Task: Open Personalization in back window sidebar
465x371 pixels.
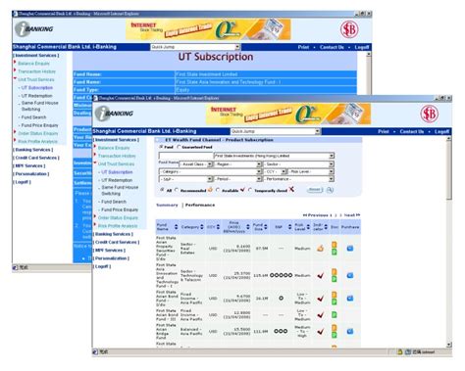Action: [x=31, y=174]
